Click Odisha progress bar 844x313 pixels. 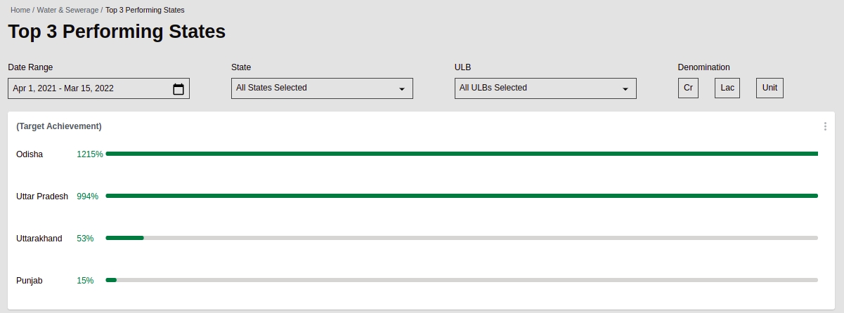tap(462, 154)
